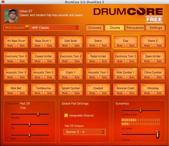Solo the Alt Bass Drum pad
Image resolution: width=169 pixels, height=146 pixels.
22,46
